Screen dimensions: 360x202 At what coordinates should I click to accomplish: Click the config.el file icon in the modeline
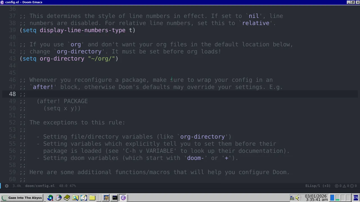pos(7,186)
